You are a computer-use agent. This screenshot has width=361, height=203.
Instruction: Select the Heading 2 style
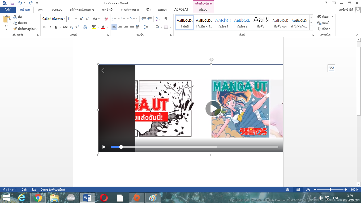tap(242, 23)
